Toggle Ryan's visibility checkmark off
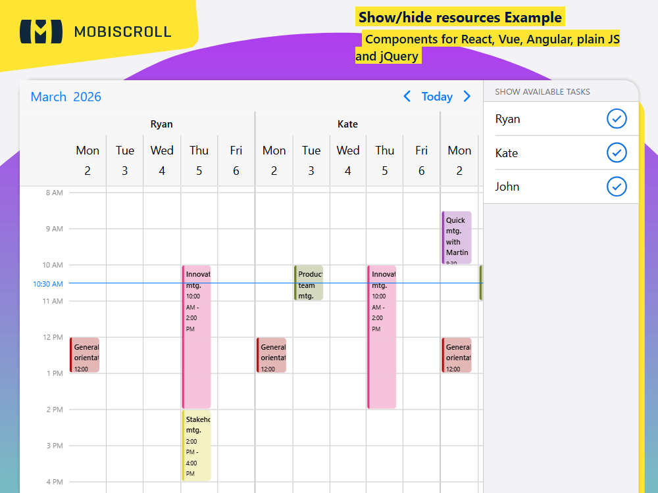Image resolution: width=658 pixels, height=493 pixels. click(617, 119)
